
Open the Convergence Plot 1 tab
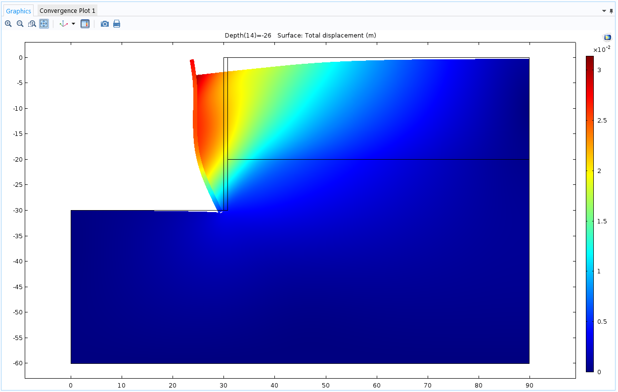[67, 11]
